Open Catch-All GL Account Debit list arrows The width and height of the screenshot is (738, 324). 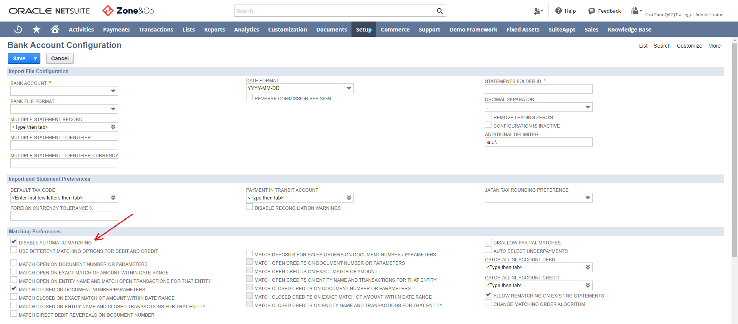pyautogui.click(x=588, y=268)
